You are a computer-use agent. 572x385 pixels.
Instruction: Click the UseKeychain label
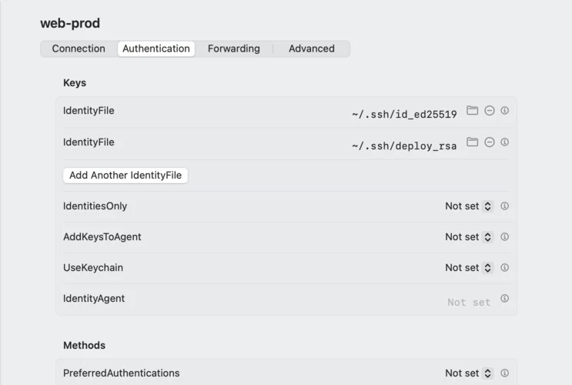click(x=93, y=267)
